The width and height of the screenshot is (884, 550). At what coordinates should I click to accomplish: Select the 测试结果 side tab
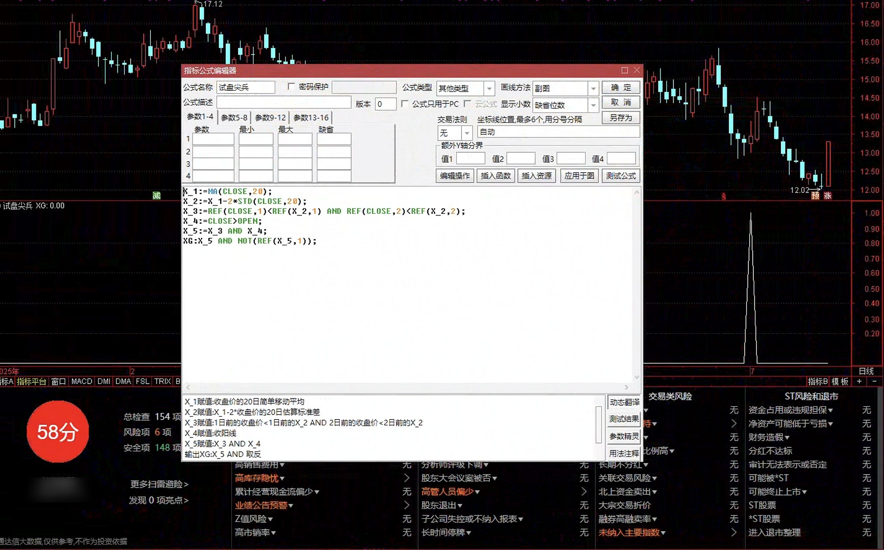[x=624, y=419]
